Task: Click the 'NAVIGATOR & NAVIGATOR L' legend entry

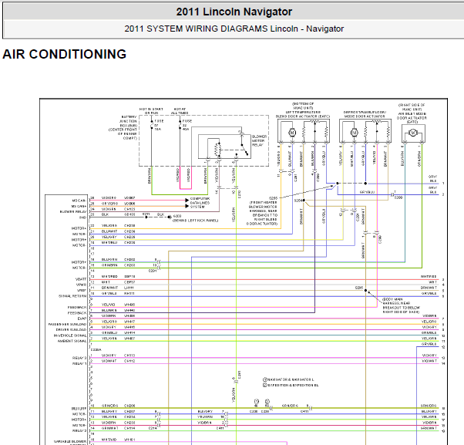Action: pos(288,379)
